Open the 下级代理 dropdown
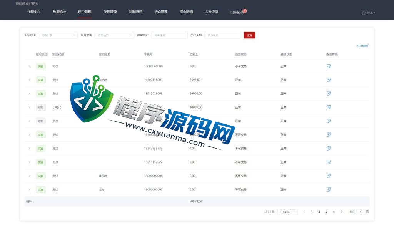This screenshot has height=225, width=394. (x=58, y=35)
